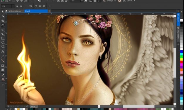Viewport: 184px width, 110px height.
Task: Select the Parallel Dimension tool
Action: pos(3,57)
